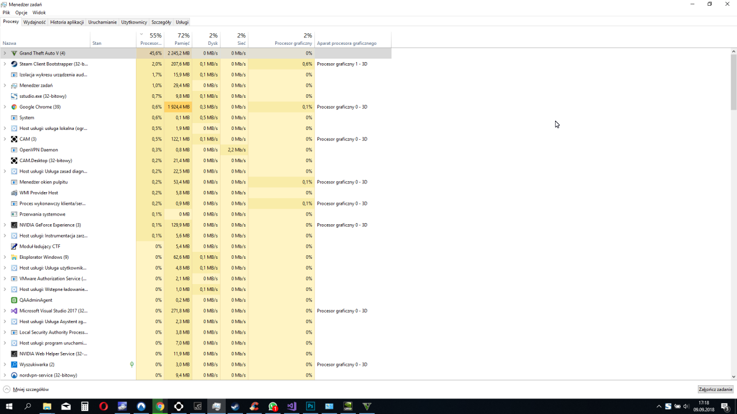Open the Opcje menu

click(x=21, y=13)
